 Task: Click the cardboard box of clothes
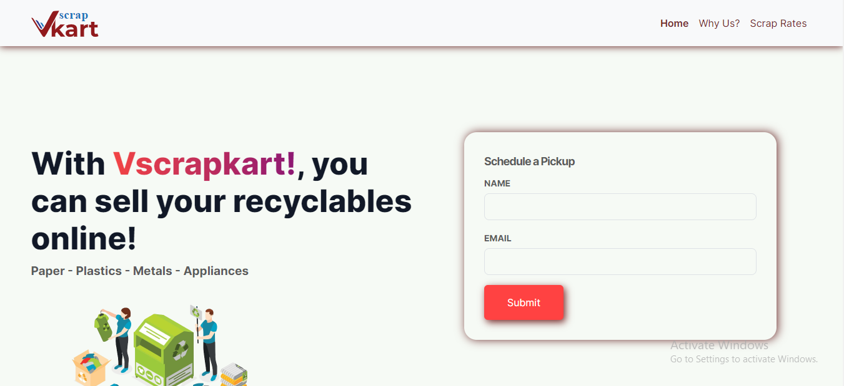[91, 368]
